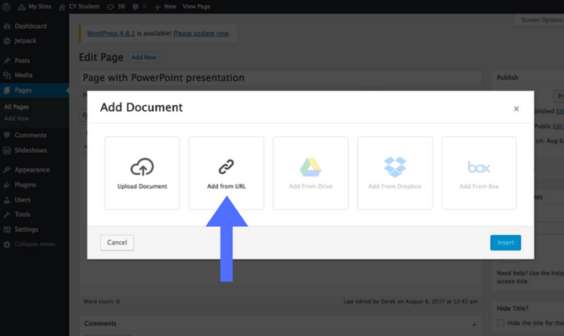Collapse the Comments meta box arrow
Image resolution: width=564 pixels, height=336 pixels.
[474, 324]
